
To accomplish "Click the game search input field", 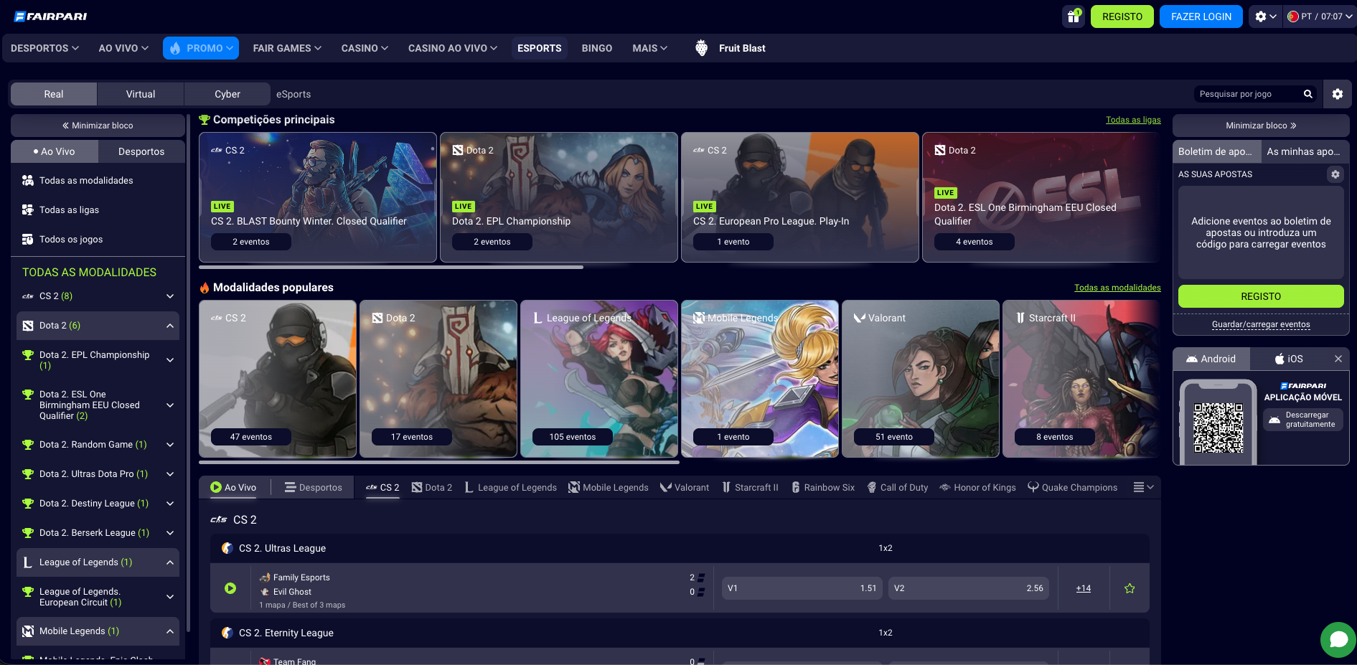I will click(1249, 94).
